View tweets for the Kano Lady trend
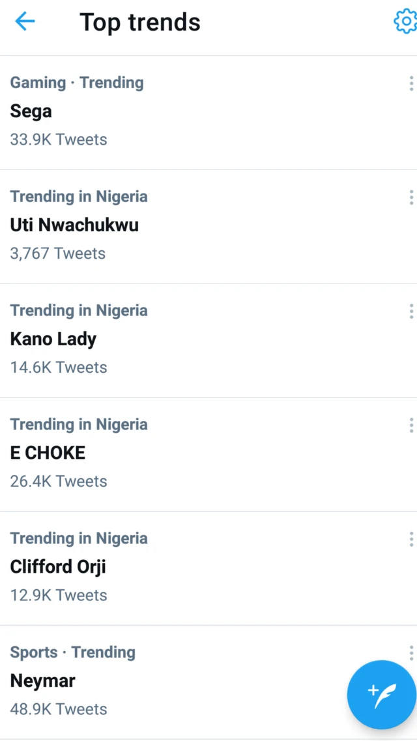 tap(53, 339)
